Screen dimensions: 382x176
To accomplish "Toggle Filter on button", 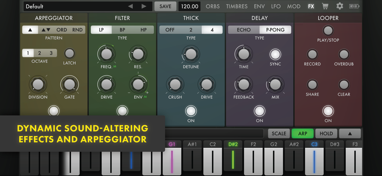I will (x=122, y=111).
